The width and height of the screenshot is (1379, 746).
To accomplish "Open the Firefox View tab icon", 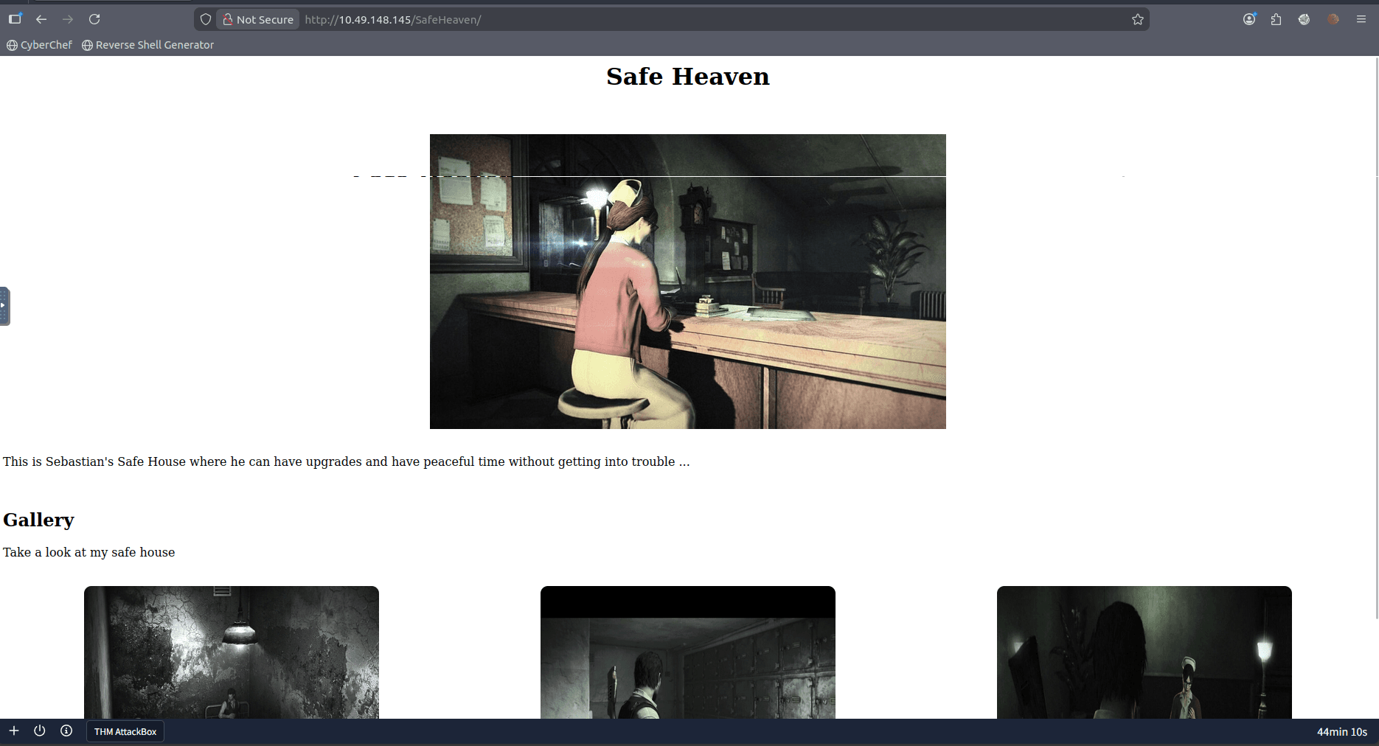I will click(15, 19).
